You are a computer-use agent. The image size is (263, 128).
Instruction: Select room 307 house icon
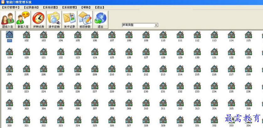point(95,103)
